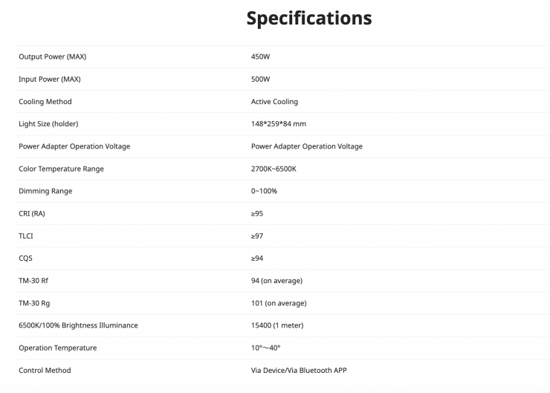
Task: Select the 101 (on average) value
Action: [279, 303]
